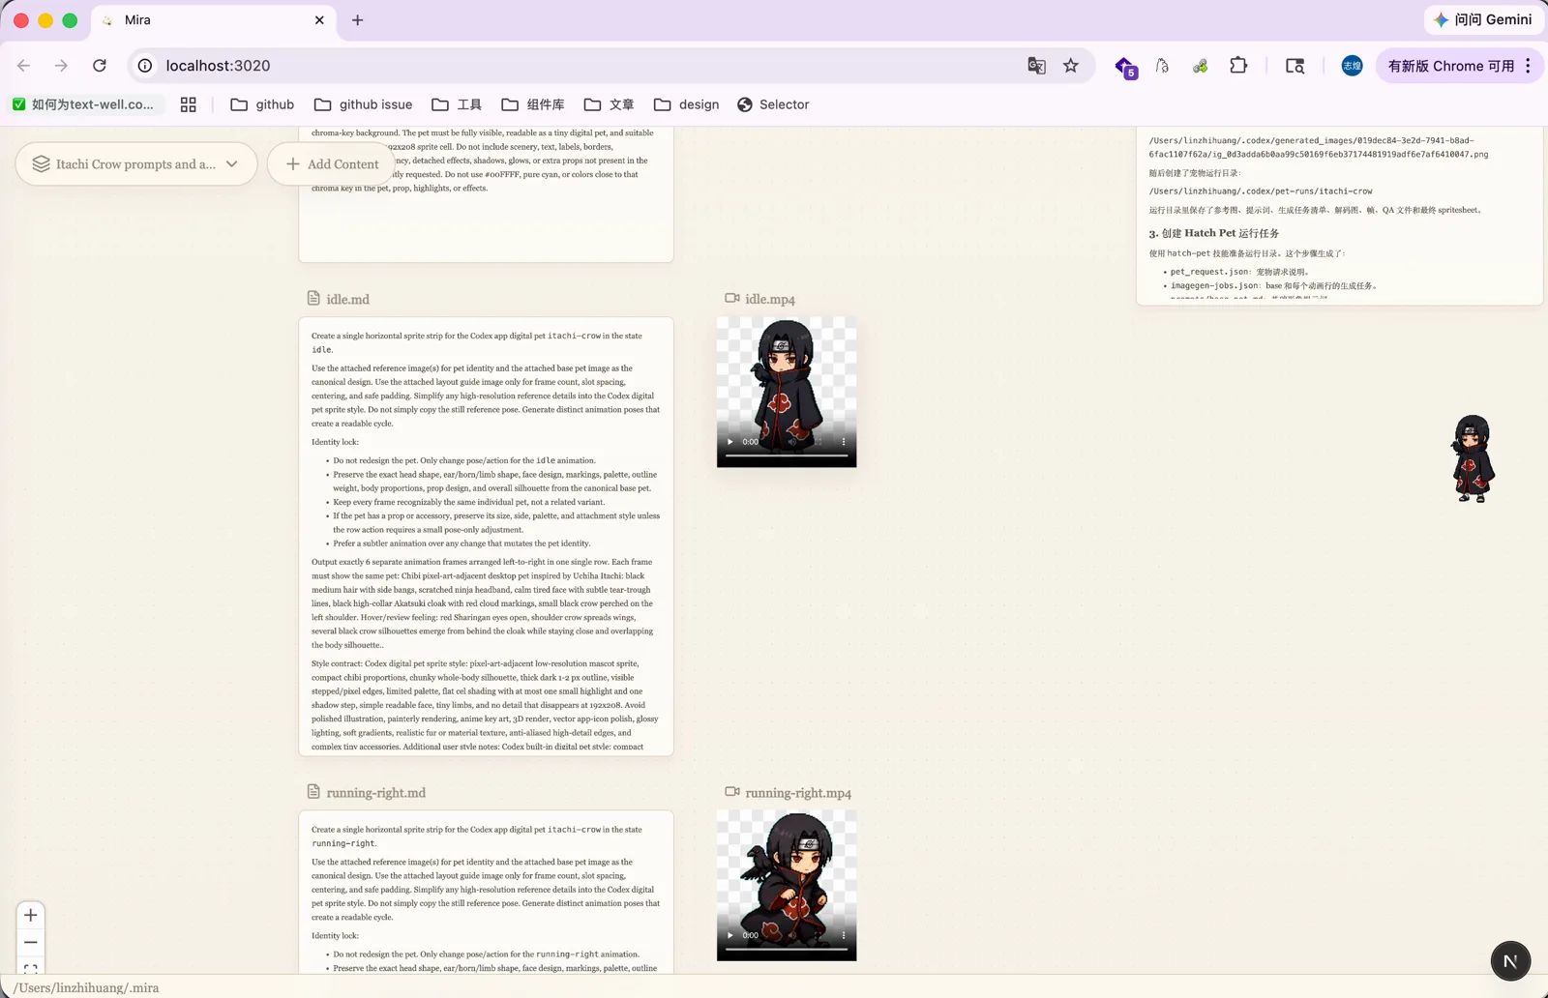Open the Chrome three-dot menu
The height and width of the screenshot is (998, 1548).
tap(1528, 66)
